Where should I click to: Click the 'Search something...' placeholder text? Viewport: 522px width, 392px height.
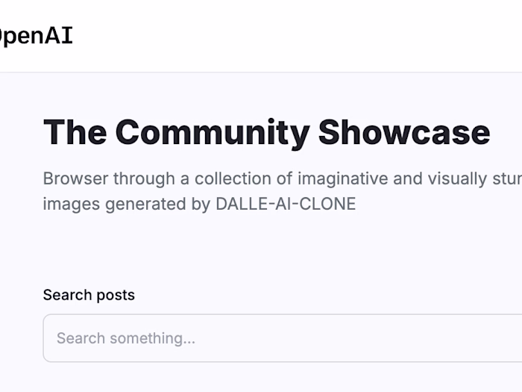[125, 338]
